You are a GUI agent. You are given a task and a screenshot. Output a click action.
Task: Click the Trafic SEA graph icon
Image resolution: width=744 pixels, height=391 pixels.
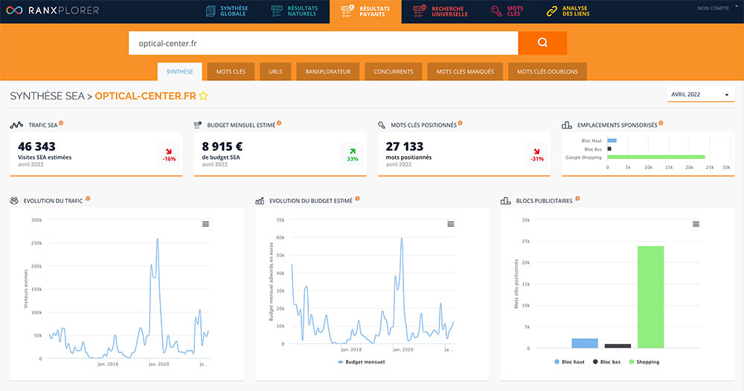(x=16, y=125)
